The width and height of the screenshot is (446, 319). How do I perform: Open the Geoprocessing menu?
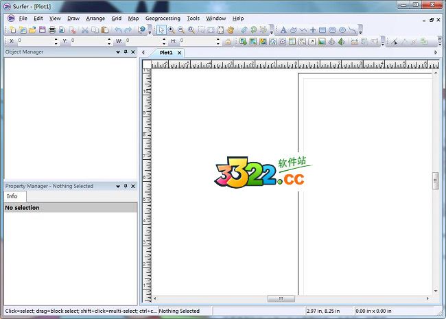click(163, 19)
